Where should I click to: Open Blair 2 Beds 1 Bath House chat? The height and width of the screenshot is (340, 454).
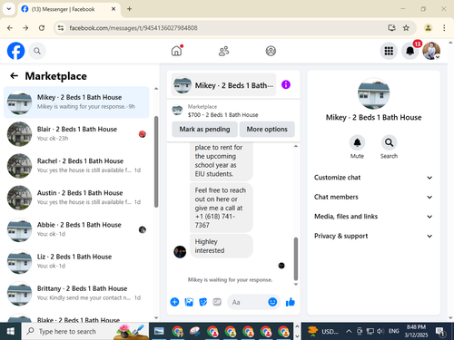click(76, 134)
